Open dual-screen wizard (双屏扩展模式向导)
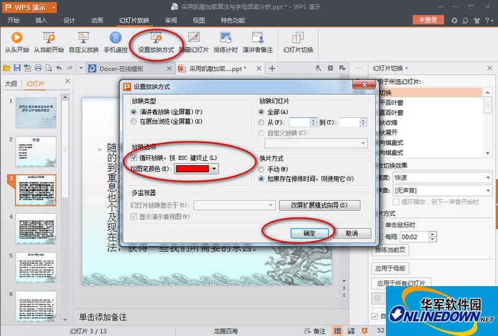Viewport: 498px width, 336px height. tap(319, 205)
